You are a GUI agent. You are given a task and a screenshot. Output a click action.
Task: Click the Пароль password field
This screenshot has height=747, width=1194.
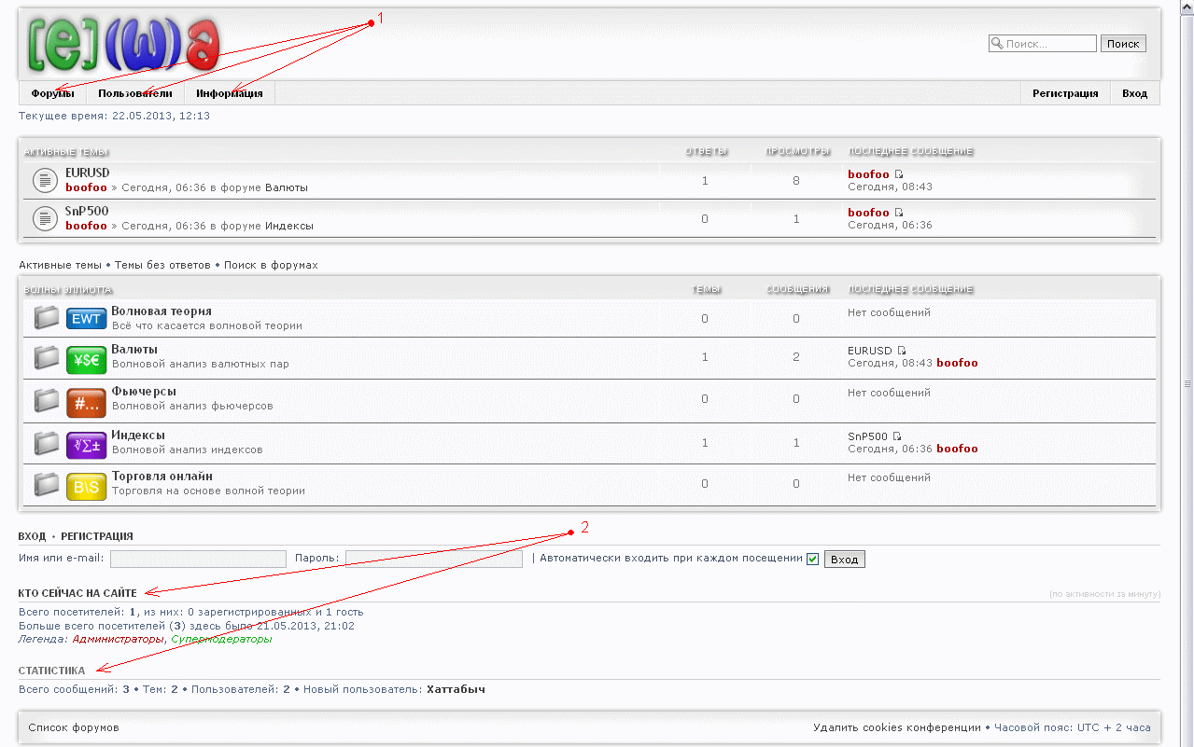coord(433,559)
